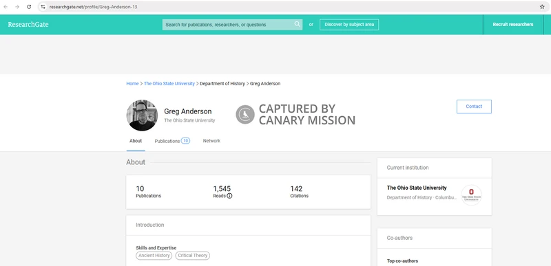This screenshot has width=551, height=266.
Task: Open the Recruit researchers link
Action: (512, 25)
